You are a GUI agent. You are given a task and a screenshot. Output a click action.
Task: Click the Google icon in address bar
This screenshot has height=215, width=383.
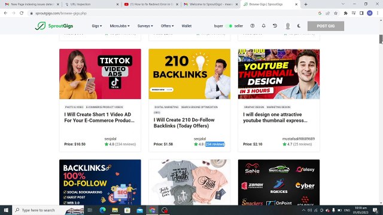320,13
